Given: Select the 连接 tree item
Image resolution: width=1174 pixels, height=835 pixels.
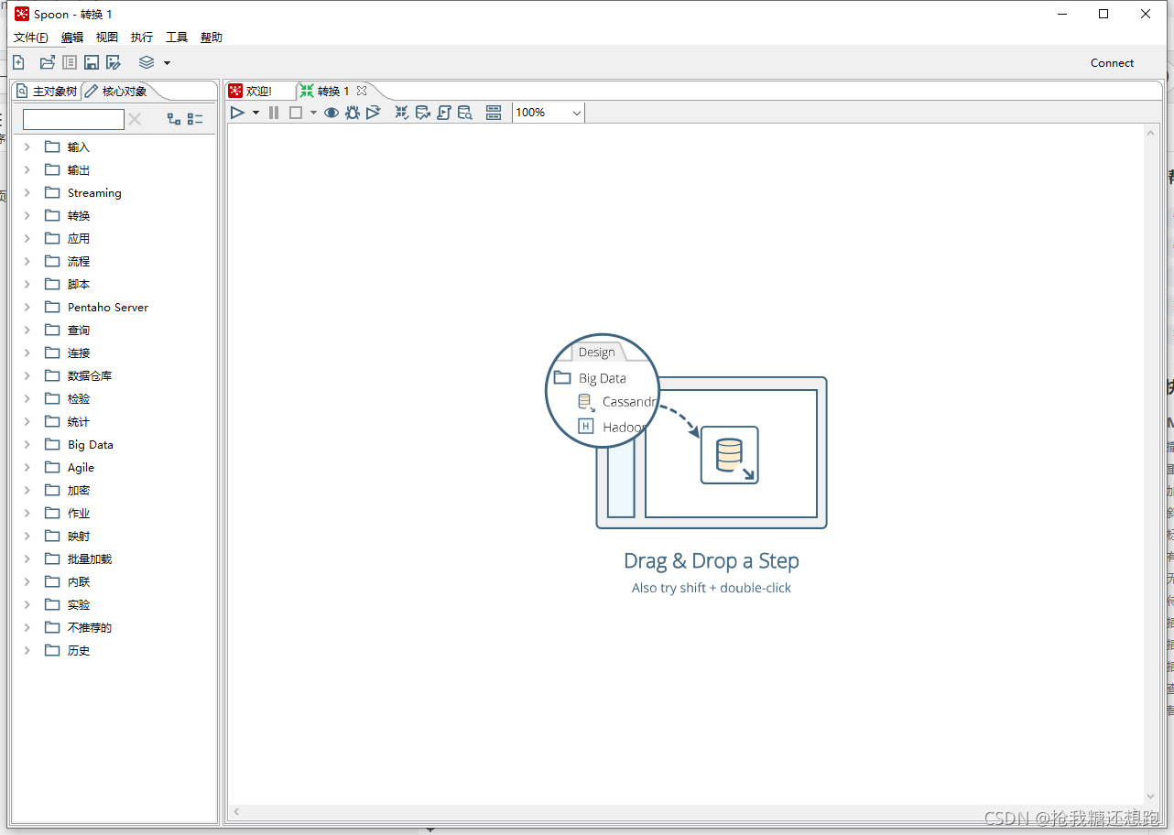Looking at the screenshot, I should [79, 352].
